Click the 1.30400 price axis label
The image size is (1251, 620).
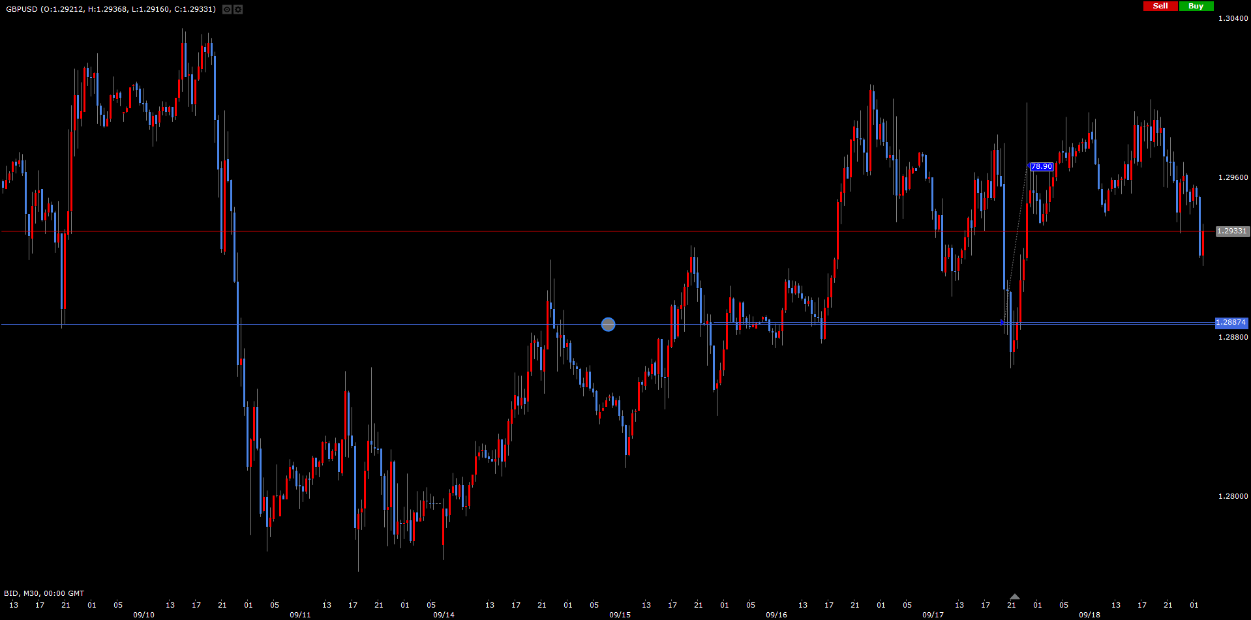1233,18
